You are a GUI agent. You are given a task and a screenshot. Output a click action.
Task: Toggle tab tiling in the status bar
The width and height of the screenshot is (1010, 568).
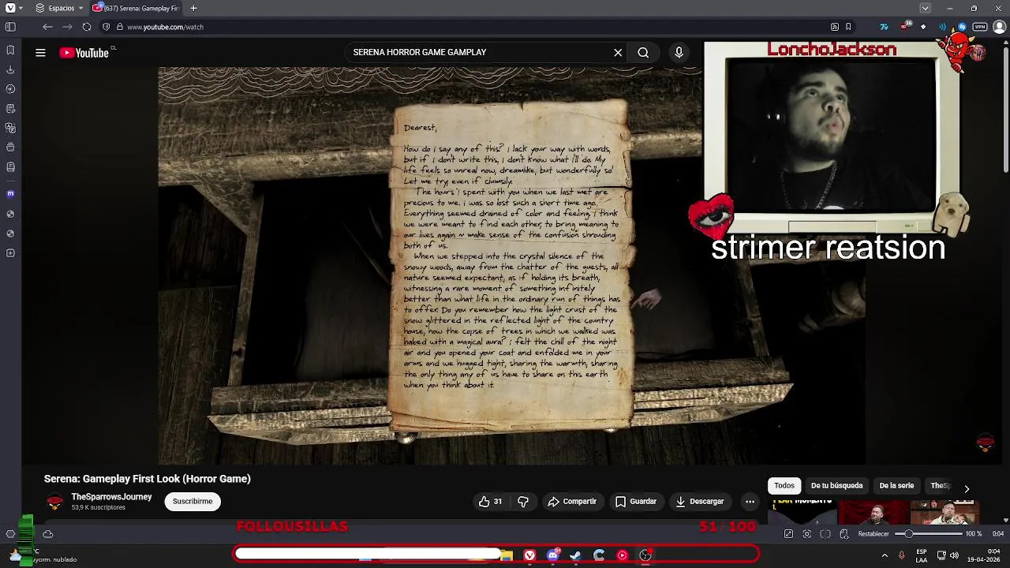click(825, 534)
